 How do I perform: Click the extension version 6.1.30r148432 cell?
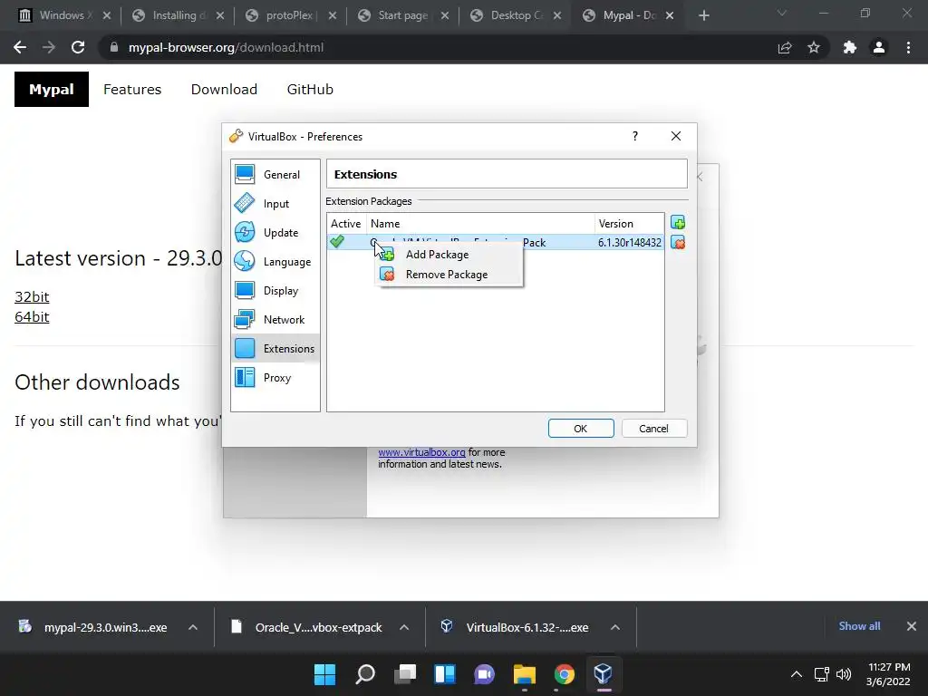pyautogui.click(x=629, y=243)
